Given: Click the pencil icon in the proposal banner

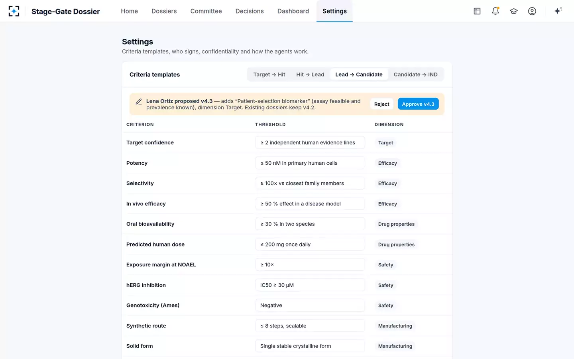Looking at the screenshot, I should 139,102.
